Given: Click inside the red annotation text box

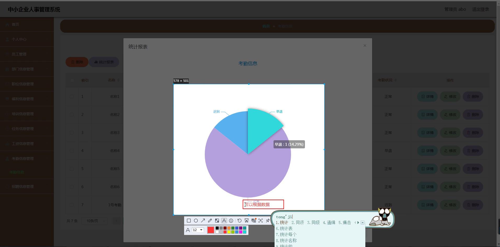Looking at the screenshot, I should (263, 205).
